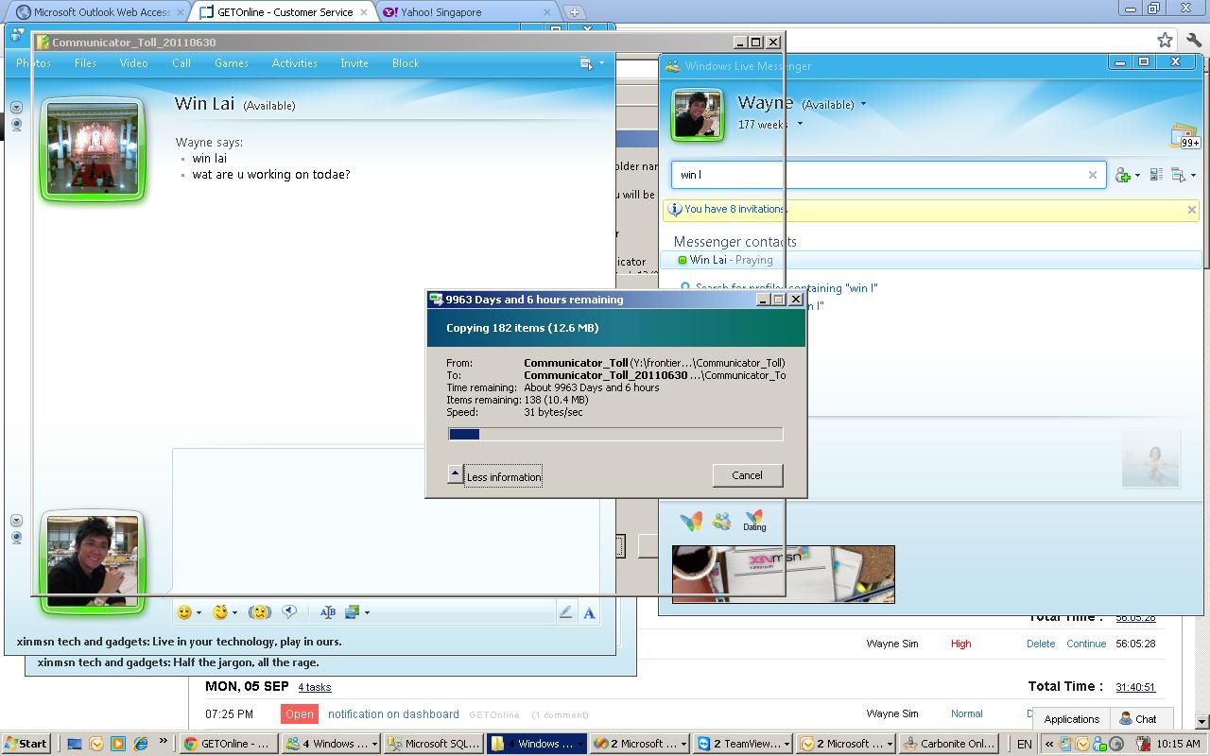This screenshot has width=1210, height=756.
Task: Open the Files menu in conversation window
Action: tap(85, 63)
